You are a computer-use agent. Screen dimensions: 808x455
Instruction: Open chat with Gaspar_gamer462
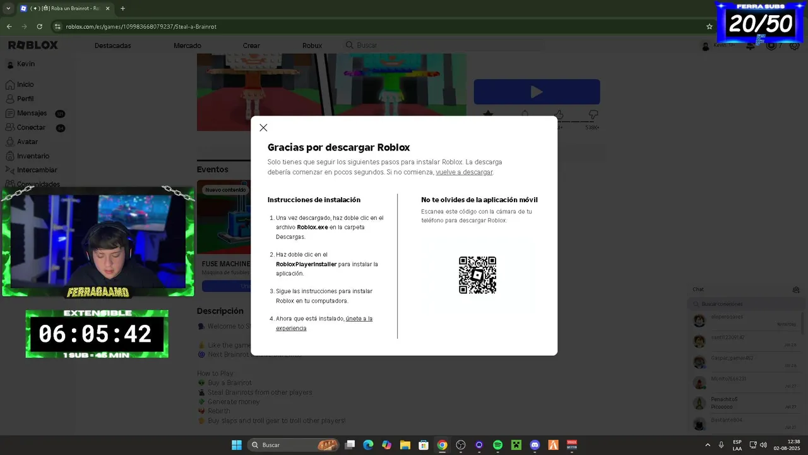coord(745,361)
